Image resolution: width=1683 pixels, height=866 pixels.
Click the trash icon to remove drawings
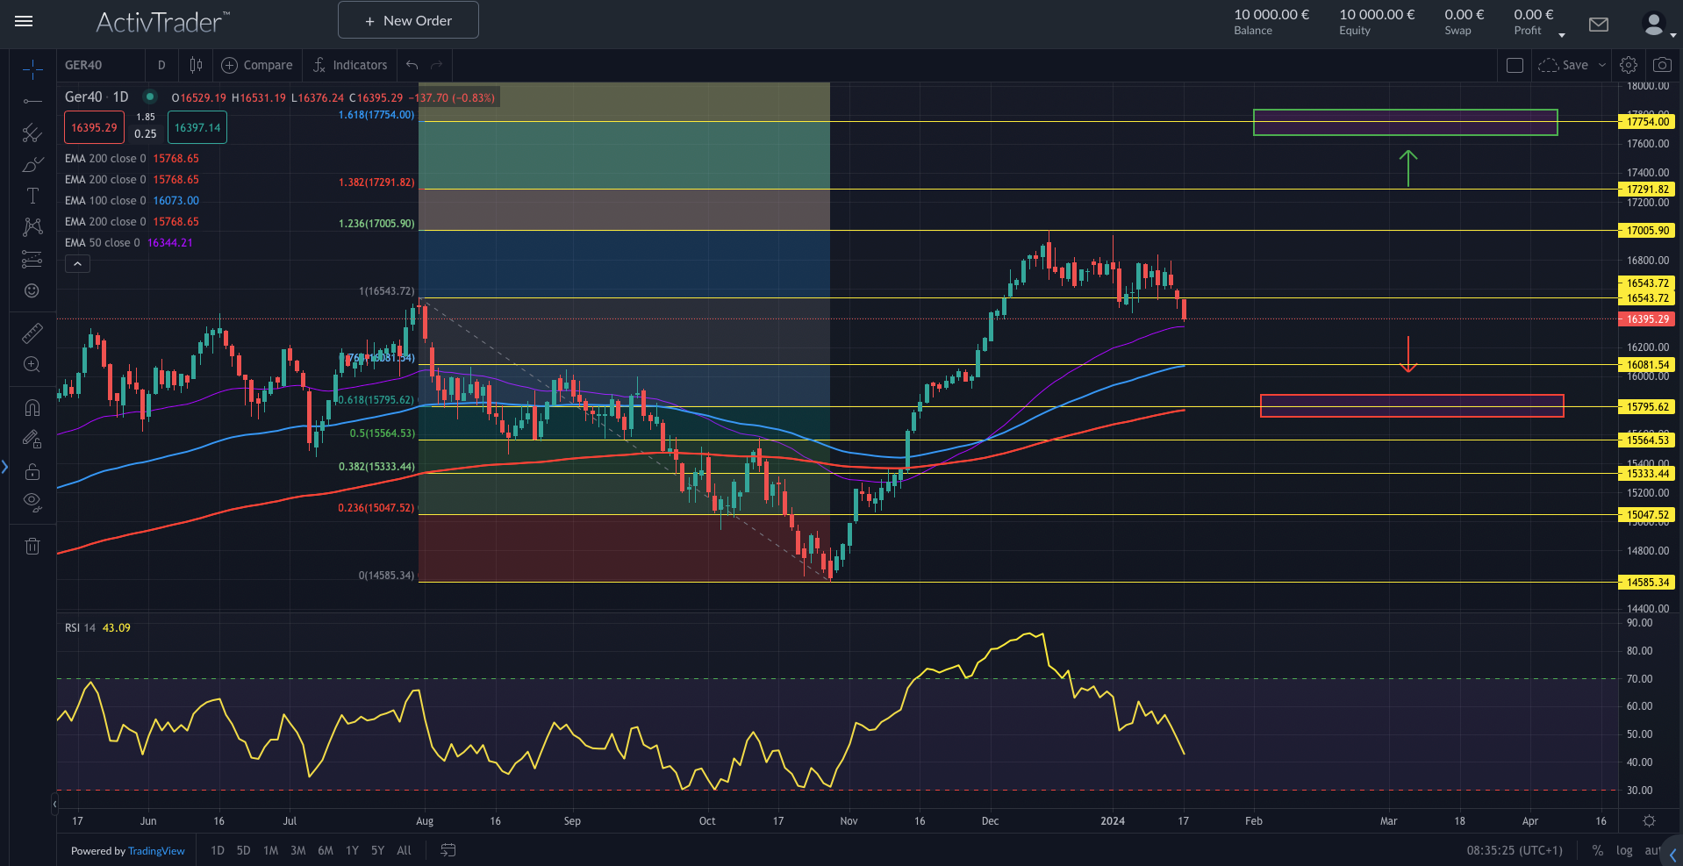32,547
